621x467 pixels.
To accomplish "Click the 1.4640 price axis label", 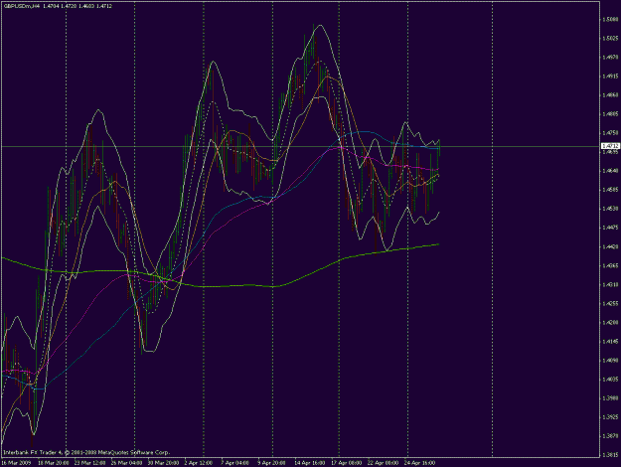I will pos(610,171).
